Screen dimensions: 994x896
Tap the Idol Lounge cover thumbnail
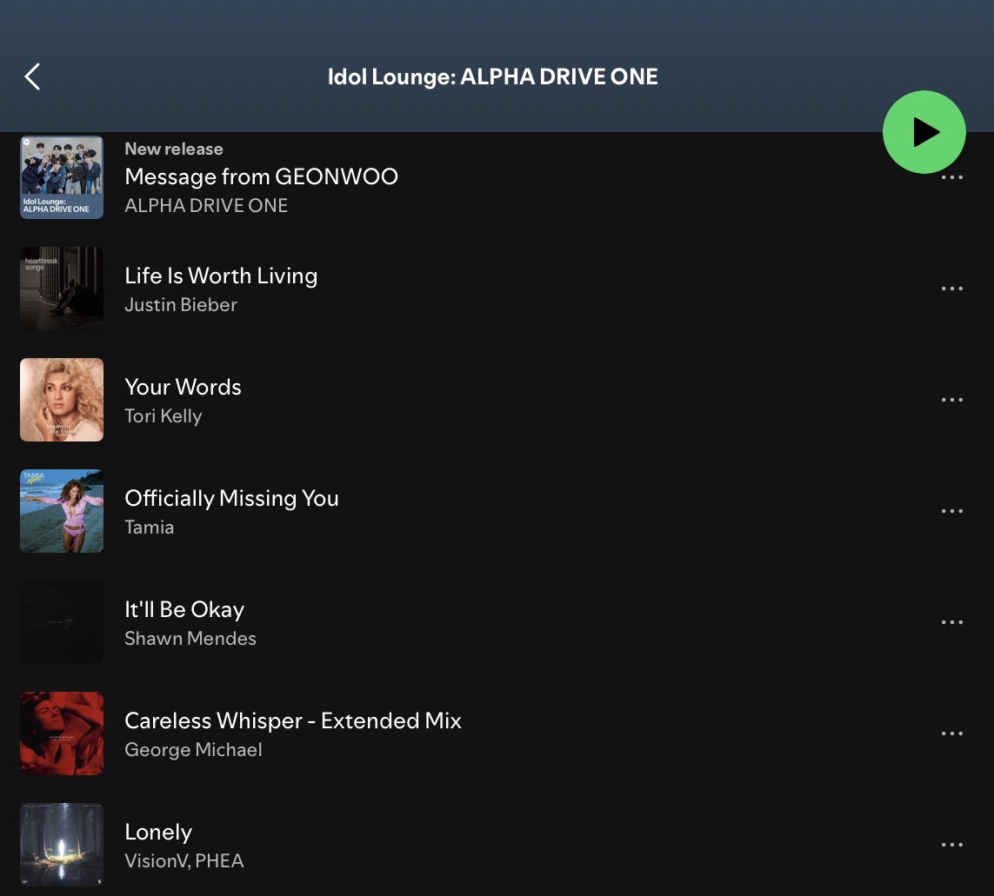[x=62, y=177]
